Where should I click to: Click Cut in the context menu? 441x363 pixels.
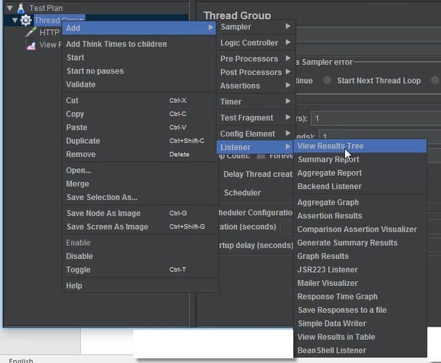tap(140, 101)
